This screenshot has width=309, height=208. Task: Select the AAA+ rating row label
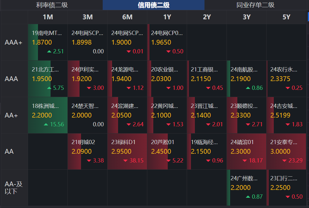pos(14,43)
